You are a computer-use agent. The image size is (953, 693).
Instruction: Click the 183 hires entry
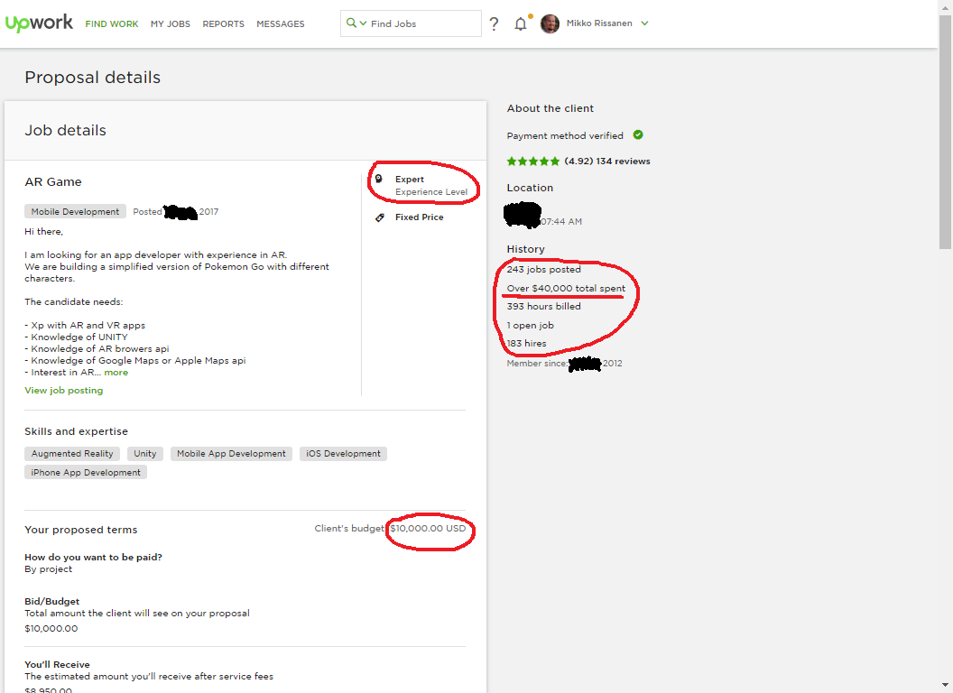526,344
